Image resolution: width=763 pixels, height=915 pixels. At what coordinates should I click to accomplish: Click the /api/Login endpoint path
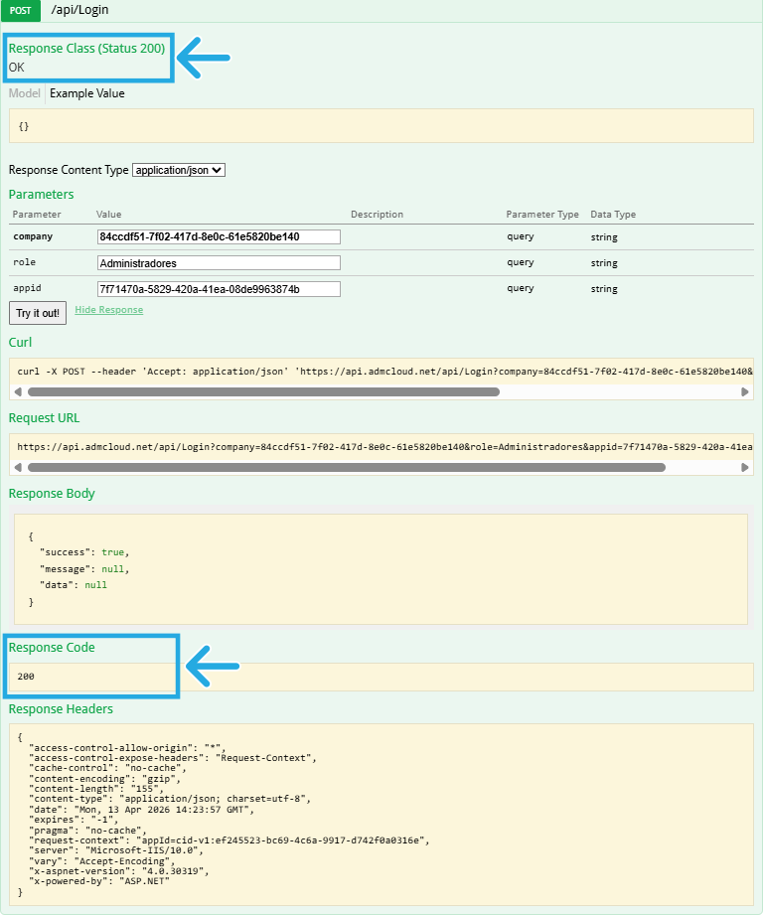(x=78, y=10)
